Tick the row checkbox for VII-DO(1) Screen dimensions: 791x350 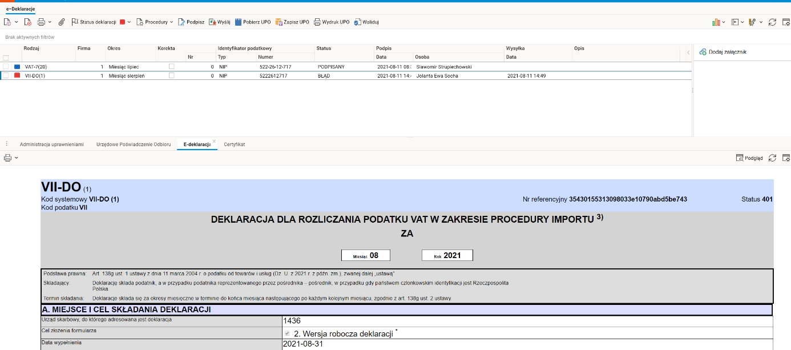pyautogui.click(x=6, y=75)
